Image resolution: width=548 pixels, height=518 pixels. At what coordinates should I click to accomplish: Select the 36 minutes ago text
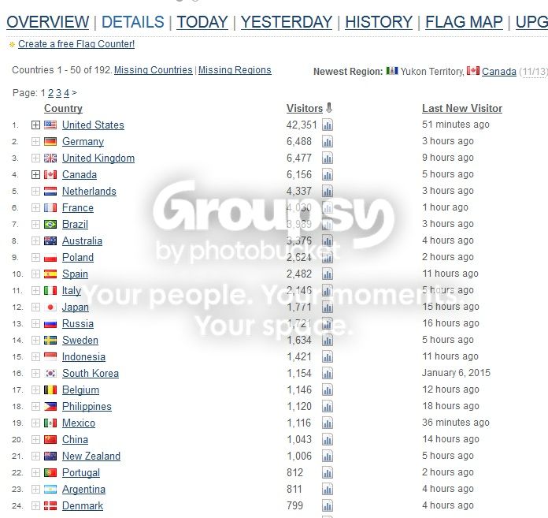[x=456, y=423]
